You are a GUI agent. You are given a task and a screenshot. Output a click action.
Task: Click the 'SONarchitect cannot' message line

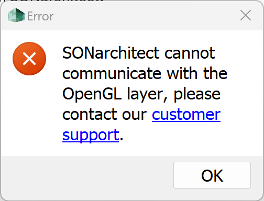[139, 53]
